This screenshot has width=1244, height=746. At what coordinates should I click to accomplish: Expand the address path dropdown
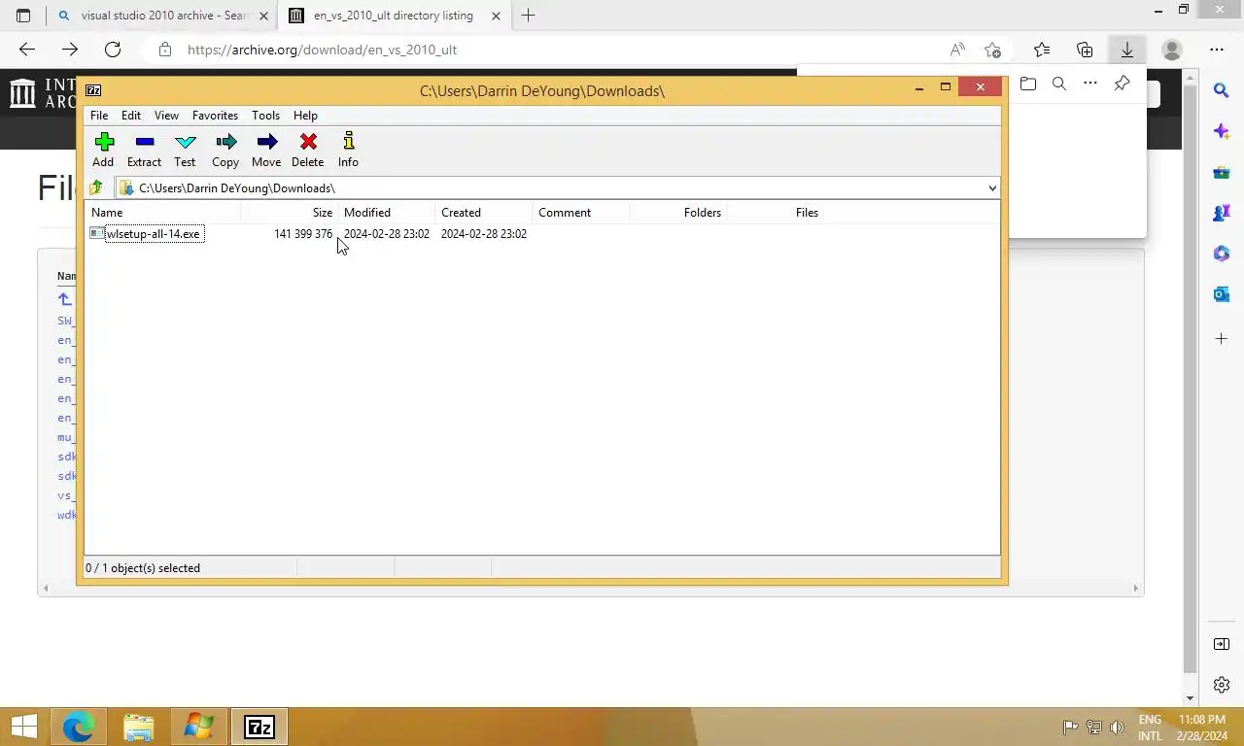pos(991,187)
